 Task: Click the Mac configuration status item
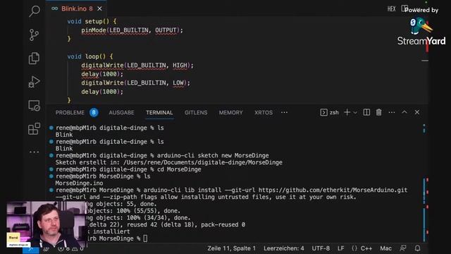click(x=385, y=248)
